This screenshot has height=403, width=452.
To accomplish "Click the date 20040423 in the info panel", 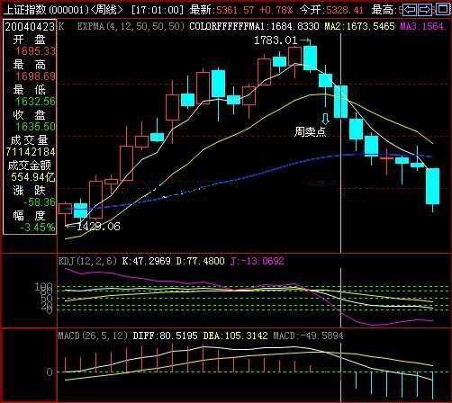I will tap(30, 27).
